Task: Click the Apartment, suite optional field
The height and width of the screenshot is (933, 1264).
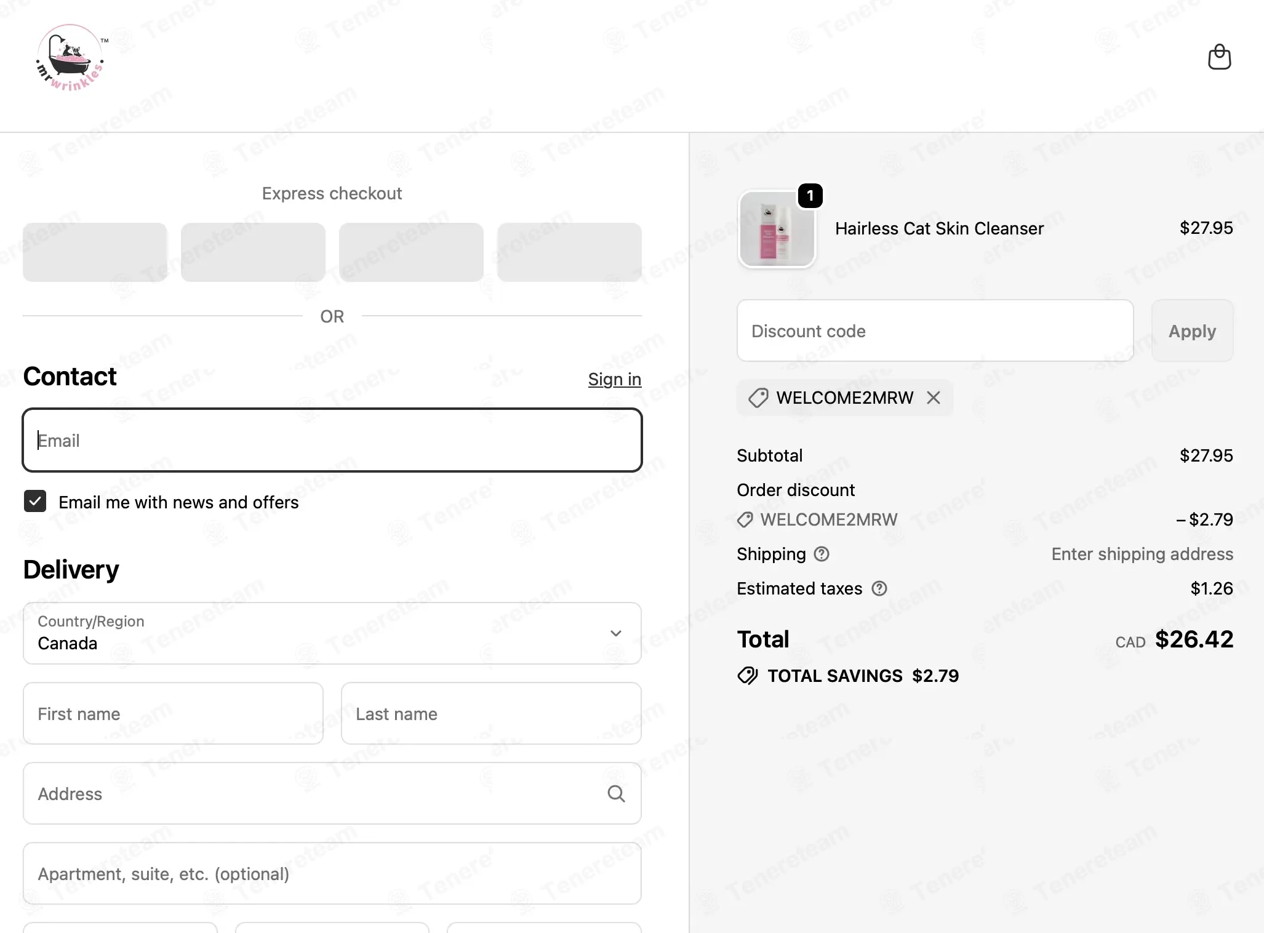Action: click(332, 873)
